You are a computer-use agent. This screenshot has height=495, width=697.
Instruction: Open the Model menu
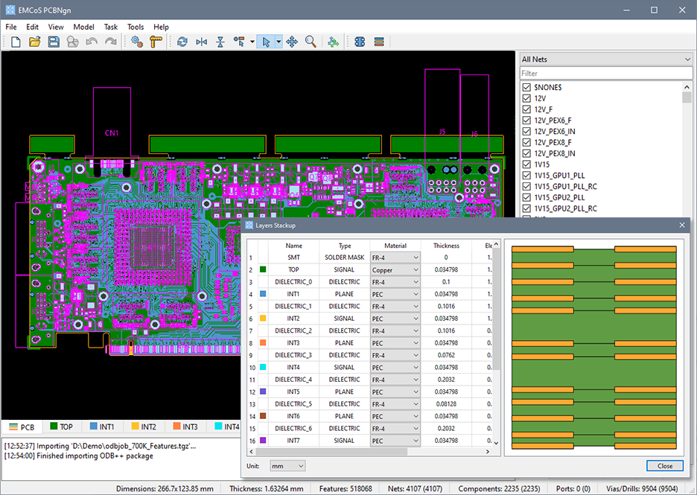pyautogui.click(x=83, y=27)
